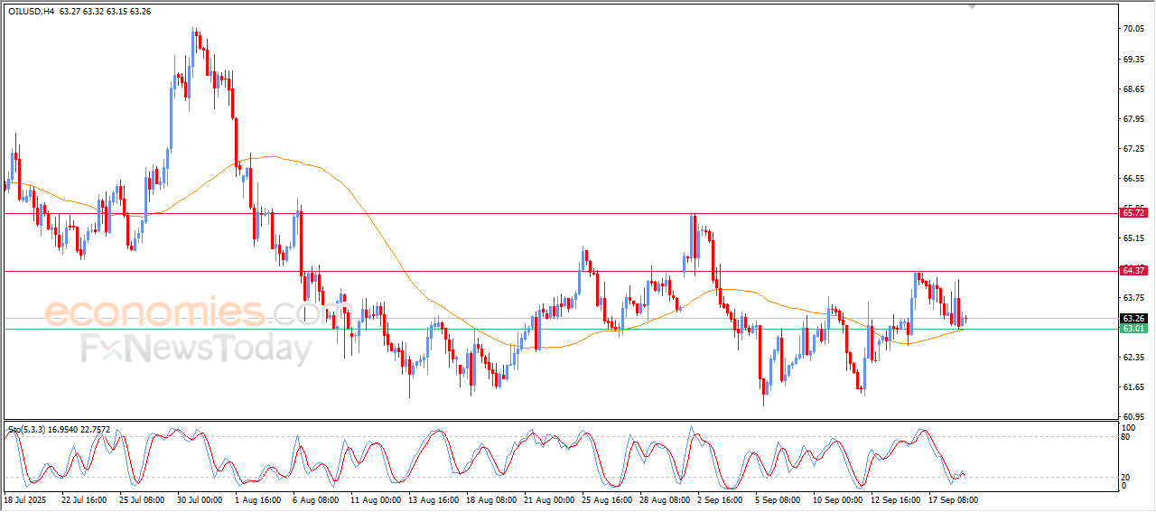Select the 2 Sep 16:00 date label
The width and height of the screenshot is (1156, 512).
721,499
